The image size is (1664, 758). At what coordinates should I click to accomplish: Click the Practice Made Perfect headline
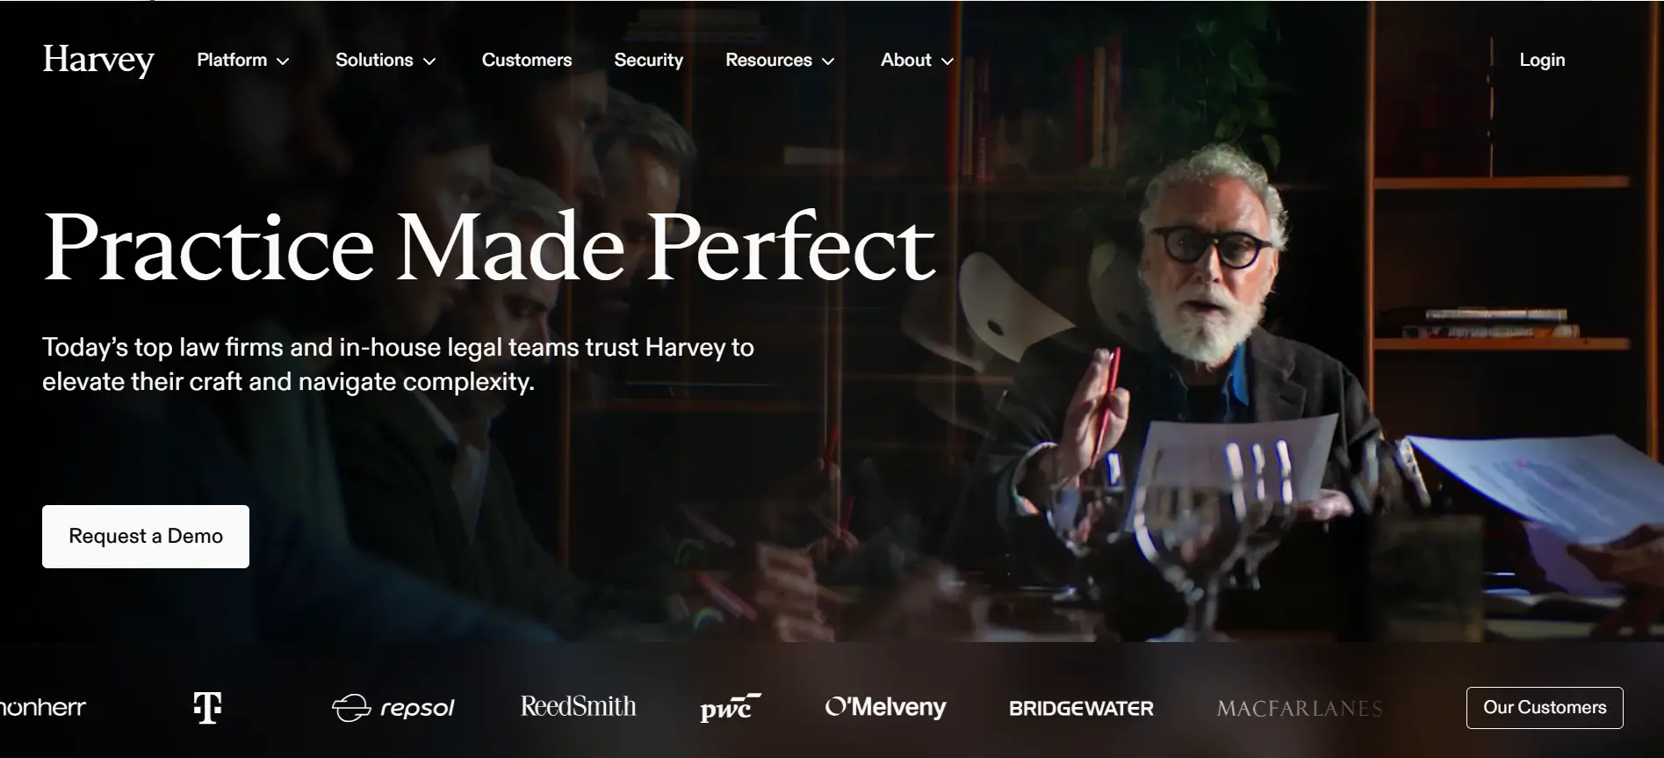489,247
